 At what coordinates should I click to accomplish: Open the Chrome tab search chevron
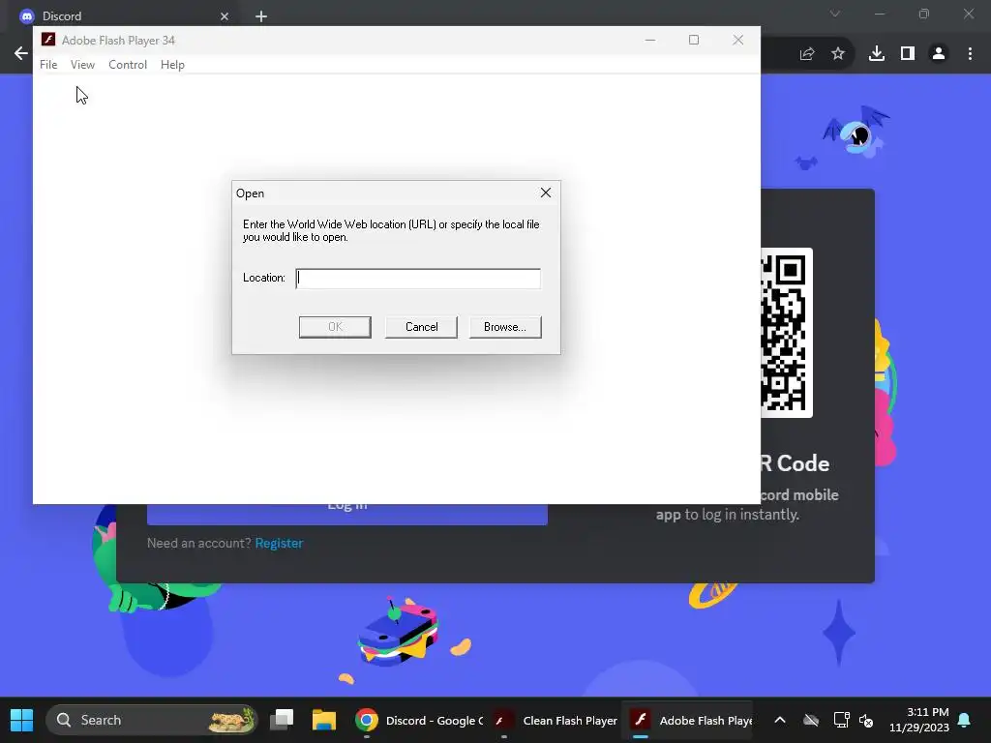click(835, 14)
